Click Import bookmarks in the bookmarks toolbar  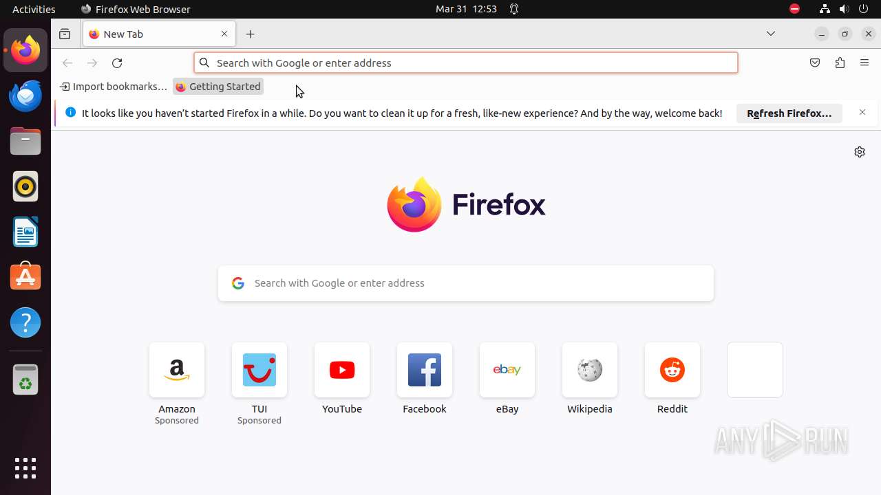tap(114, 87)
